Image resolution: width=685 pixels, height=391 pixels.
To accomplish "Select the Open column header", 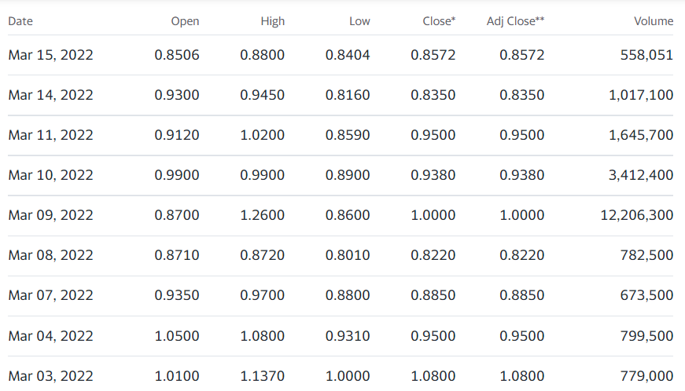I will (x=185, y=21).
